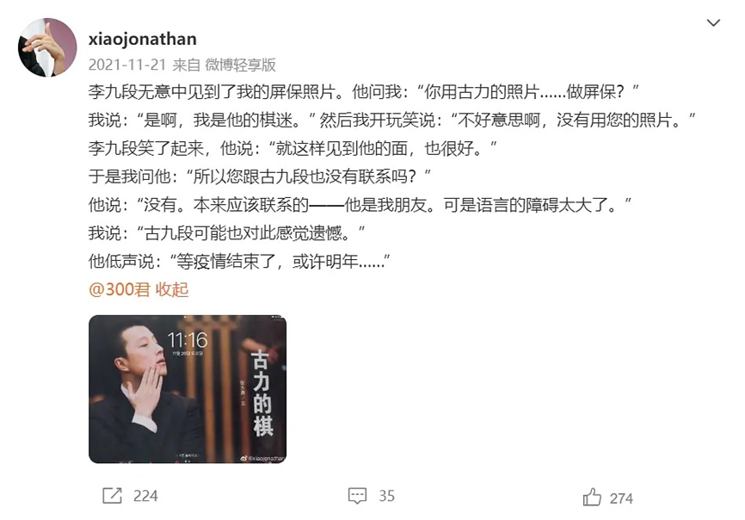The height and width of the screenshot is (520, 745).
Task: Enlarge the attached lock screen photo
Action: tap(188, 389)
